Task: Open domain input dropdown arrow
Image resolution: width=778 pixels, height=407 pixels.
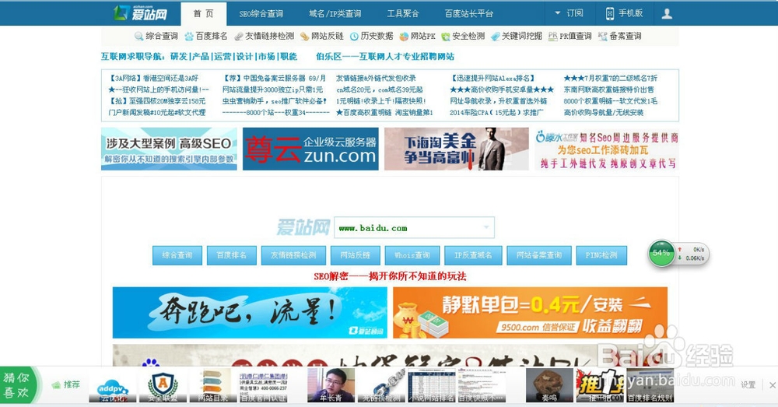Action: pyautogui.click(x=486, y=227)
